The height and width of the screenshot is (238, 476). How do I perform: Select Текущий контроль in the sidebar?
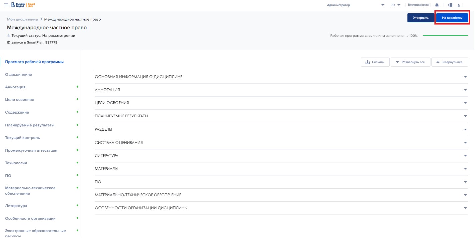22,138
